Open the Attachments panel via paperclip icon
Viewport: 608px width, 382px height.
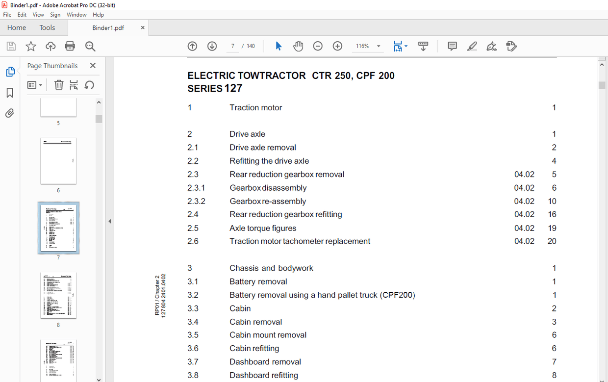click(x=10, y=113)
